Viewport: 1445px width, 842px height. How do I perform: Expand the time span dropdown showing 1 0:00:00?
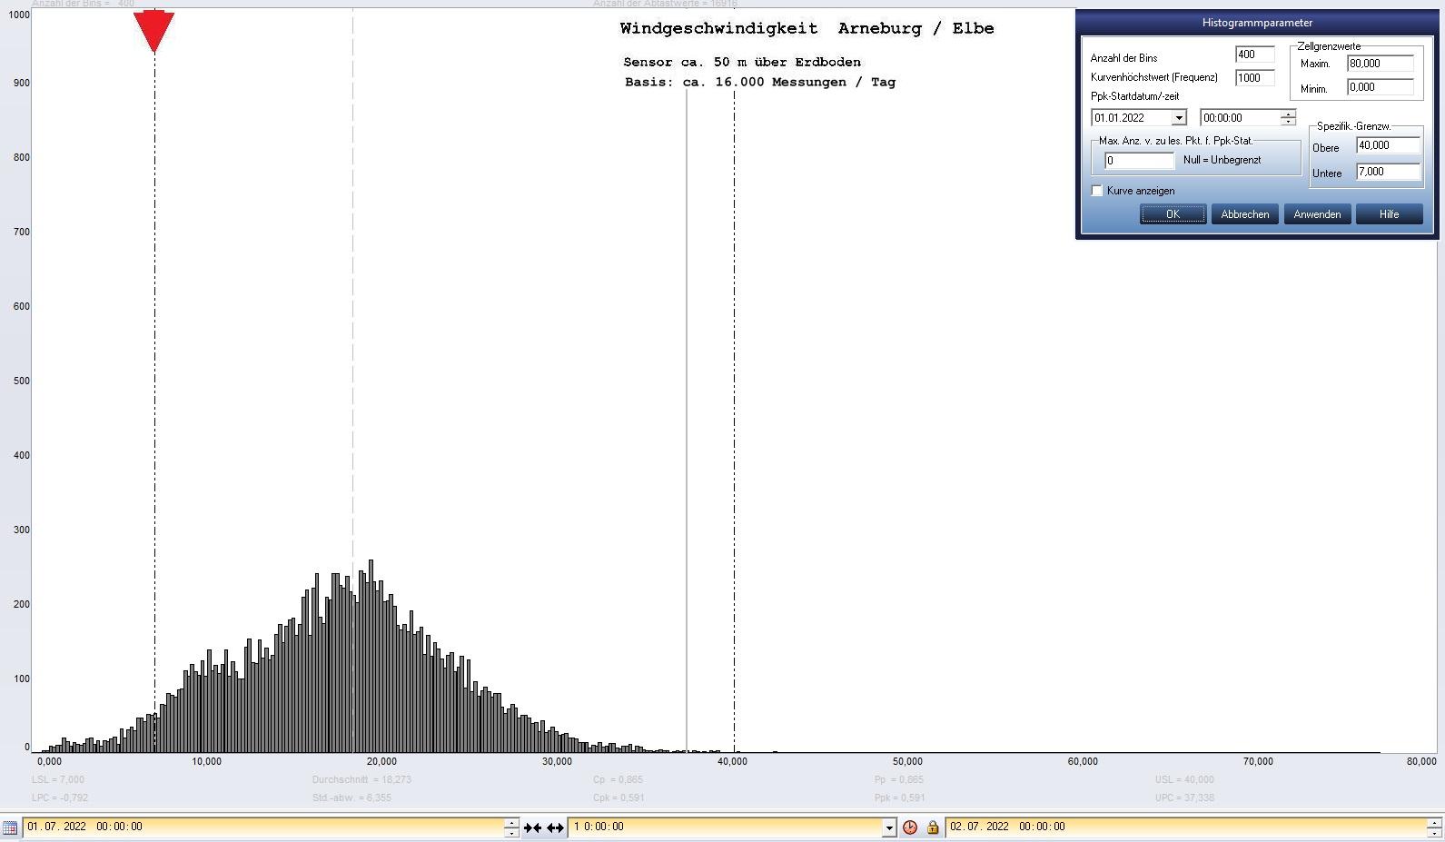click(889, 827)
